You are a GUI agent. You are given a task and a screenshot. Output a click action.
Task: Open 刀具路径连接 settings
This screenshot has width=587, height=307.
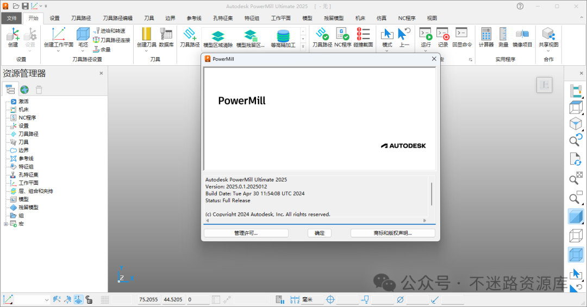point(111,40)
